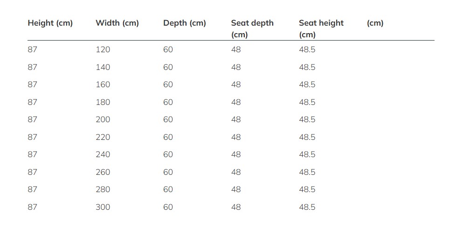The width and height of the screenshot is (456, 242).
Task: Select the width value 180
Action: (103, 102)
